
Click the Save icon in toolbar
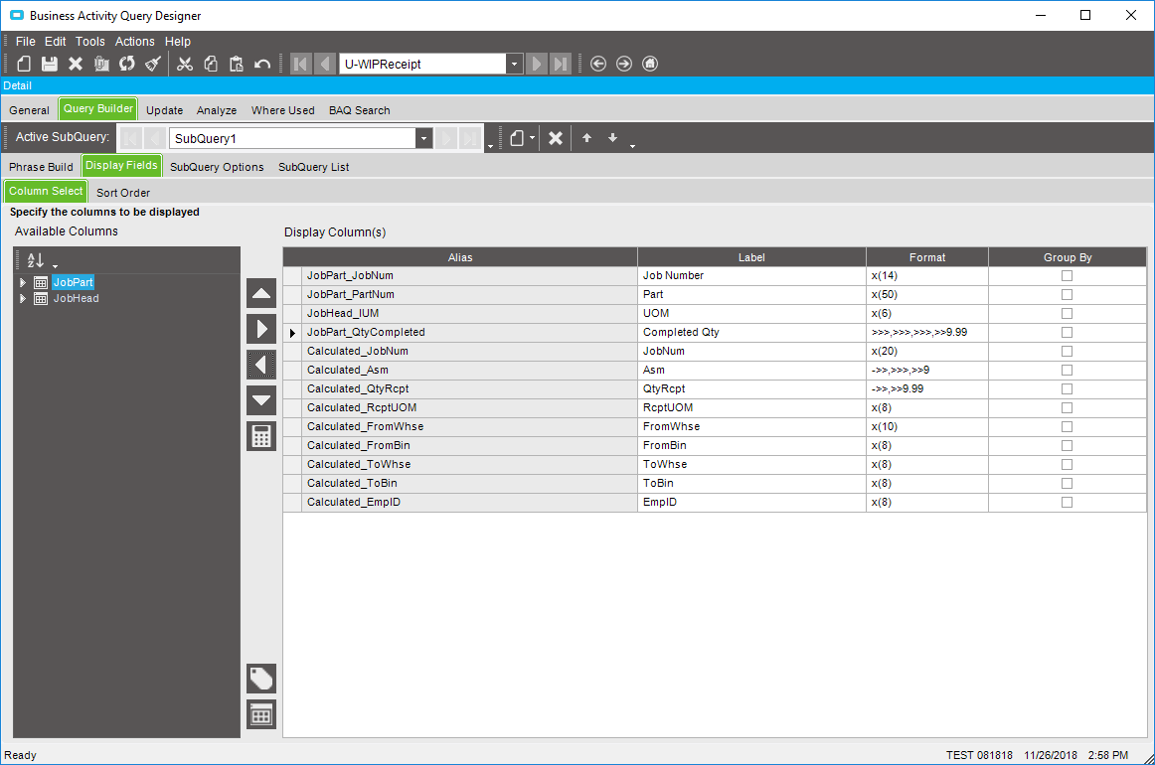(x=49, y=64)
